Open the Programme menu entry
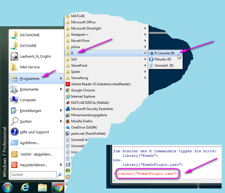 (x=37, y=78)
